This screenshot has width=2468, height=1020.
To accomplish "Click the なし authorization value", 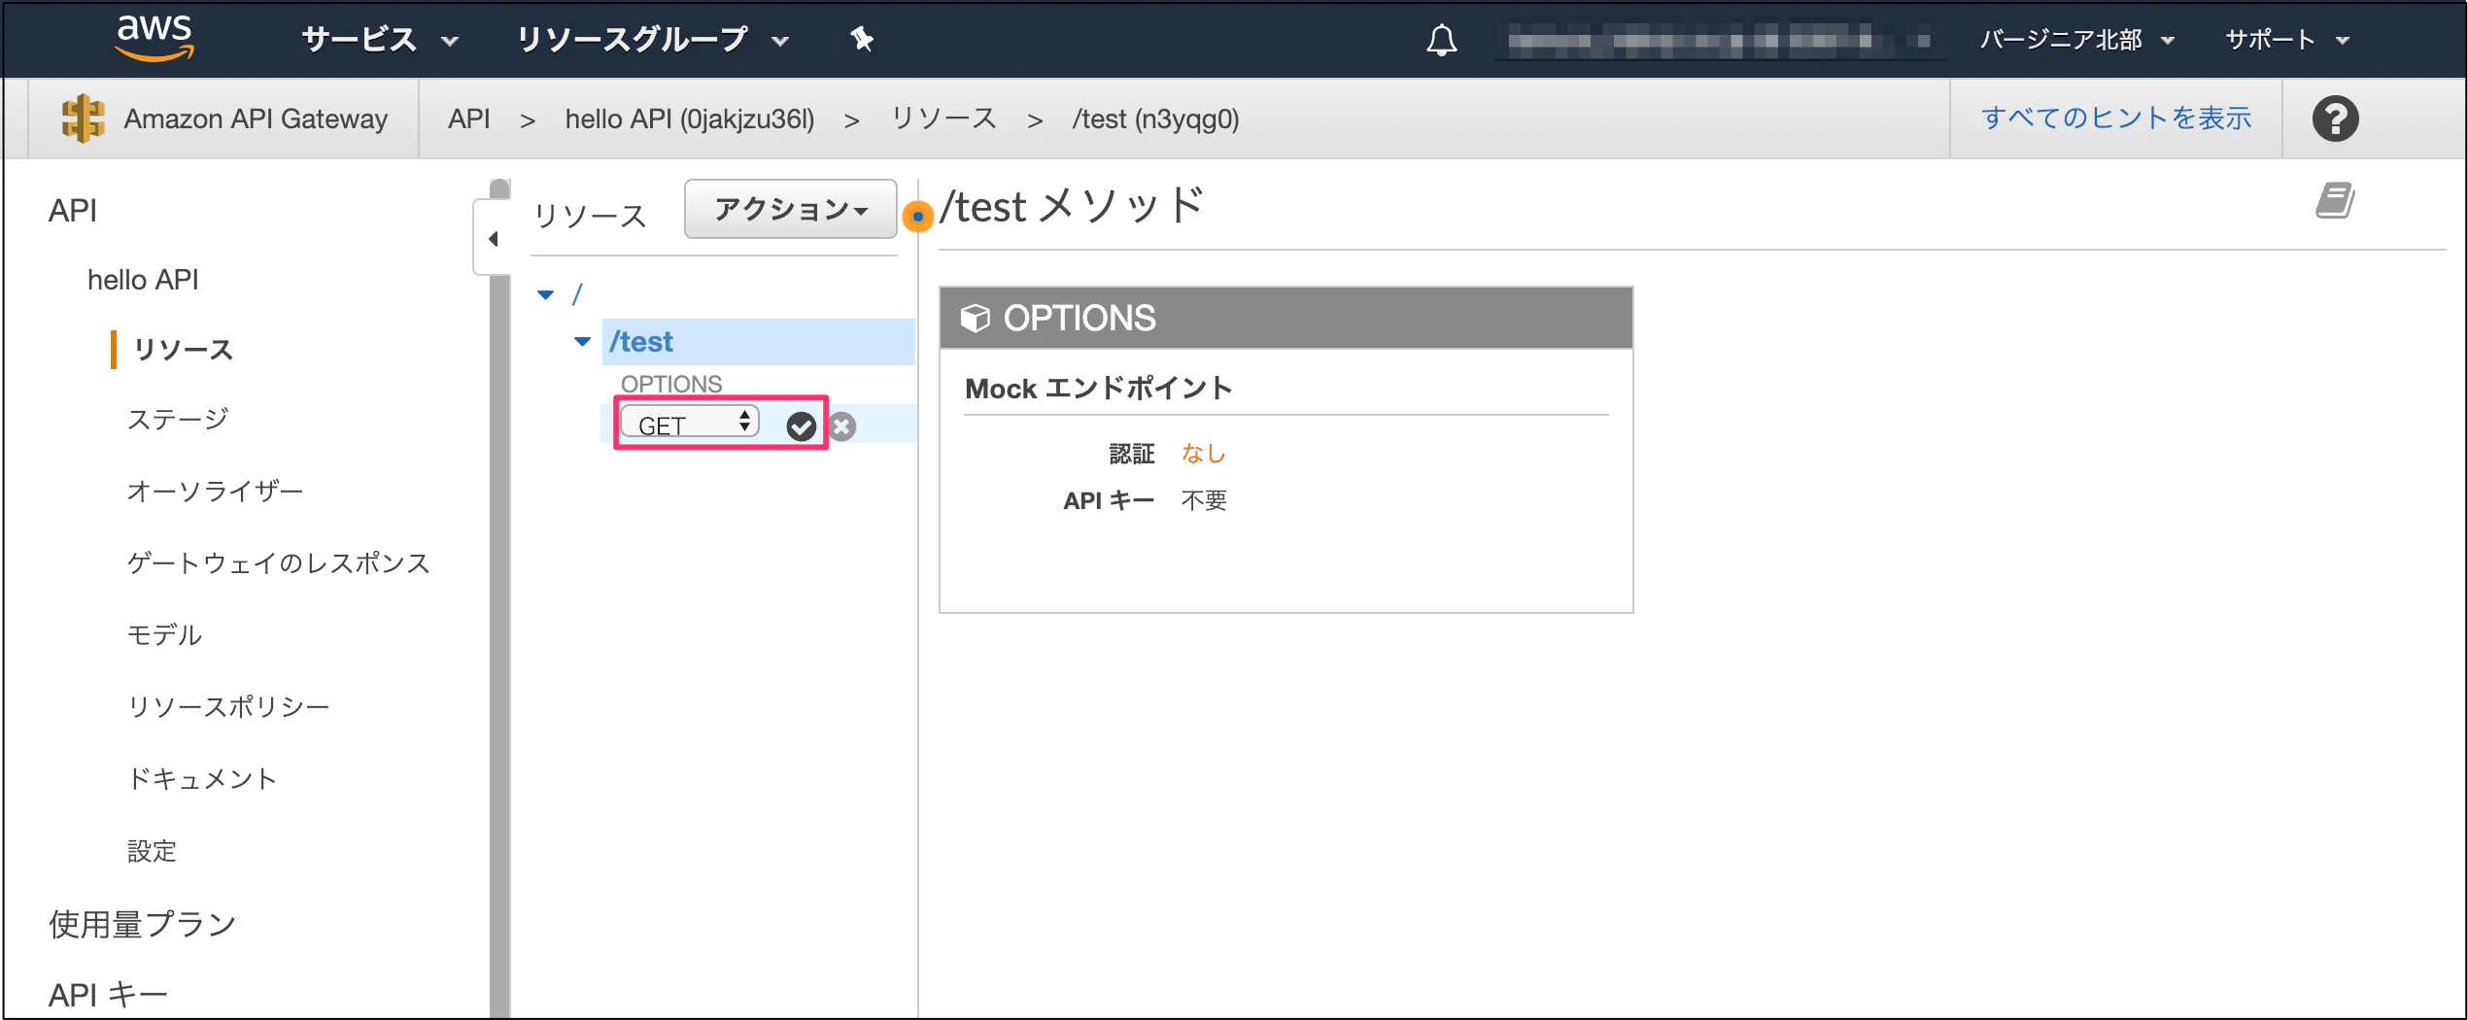I will [1203, 453].
